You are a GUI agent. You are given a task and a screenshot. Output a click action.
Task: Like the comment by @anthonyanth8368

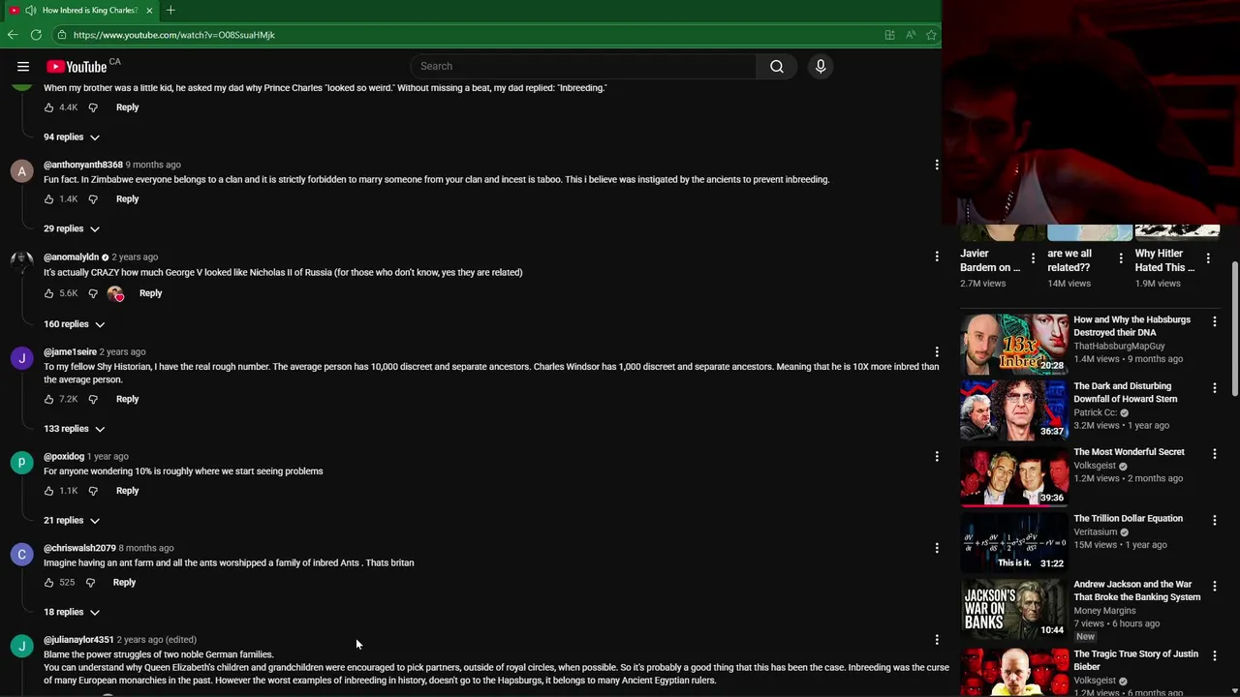pos(49,199)
